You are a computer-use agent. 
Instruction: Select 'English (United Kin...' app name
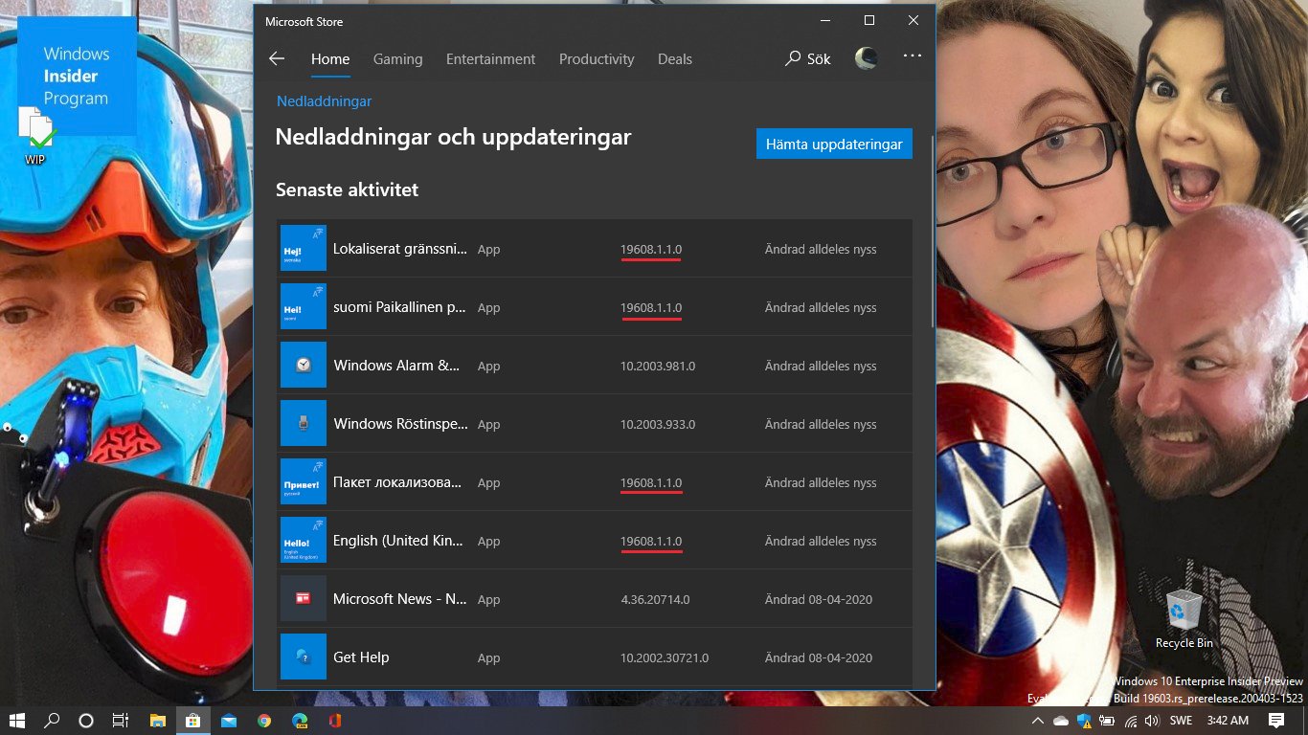click(398, 541)
